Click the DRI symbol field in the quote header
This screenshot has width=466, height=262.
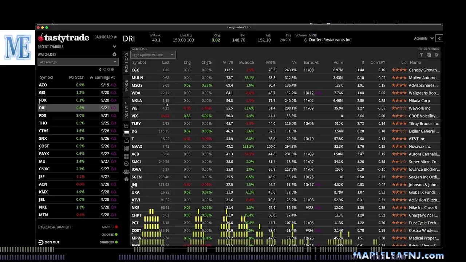click(x=129, y=39)
